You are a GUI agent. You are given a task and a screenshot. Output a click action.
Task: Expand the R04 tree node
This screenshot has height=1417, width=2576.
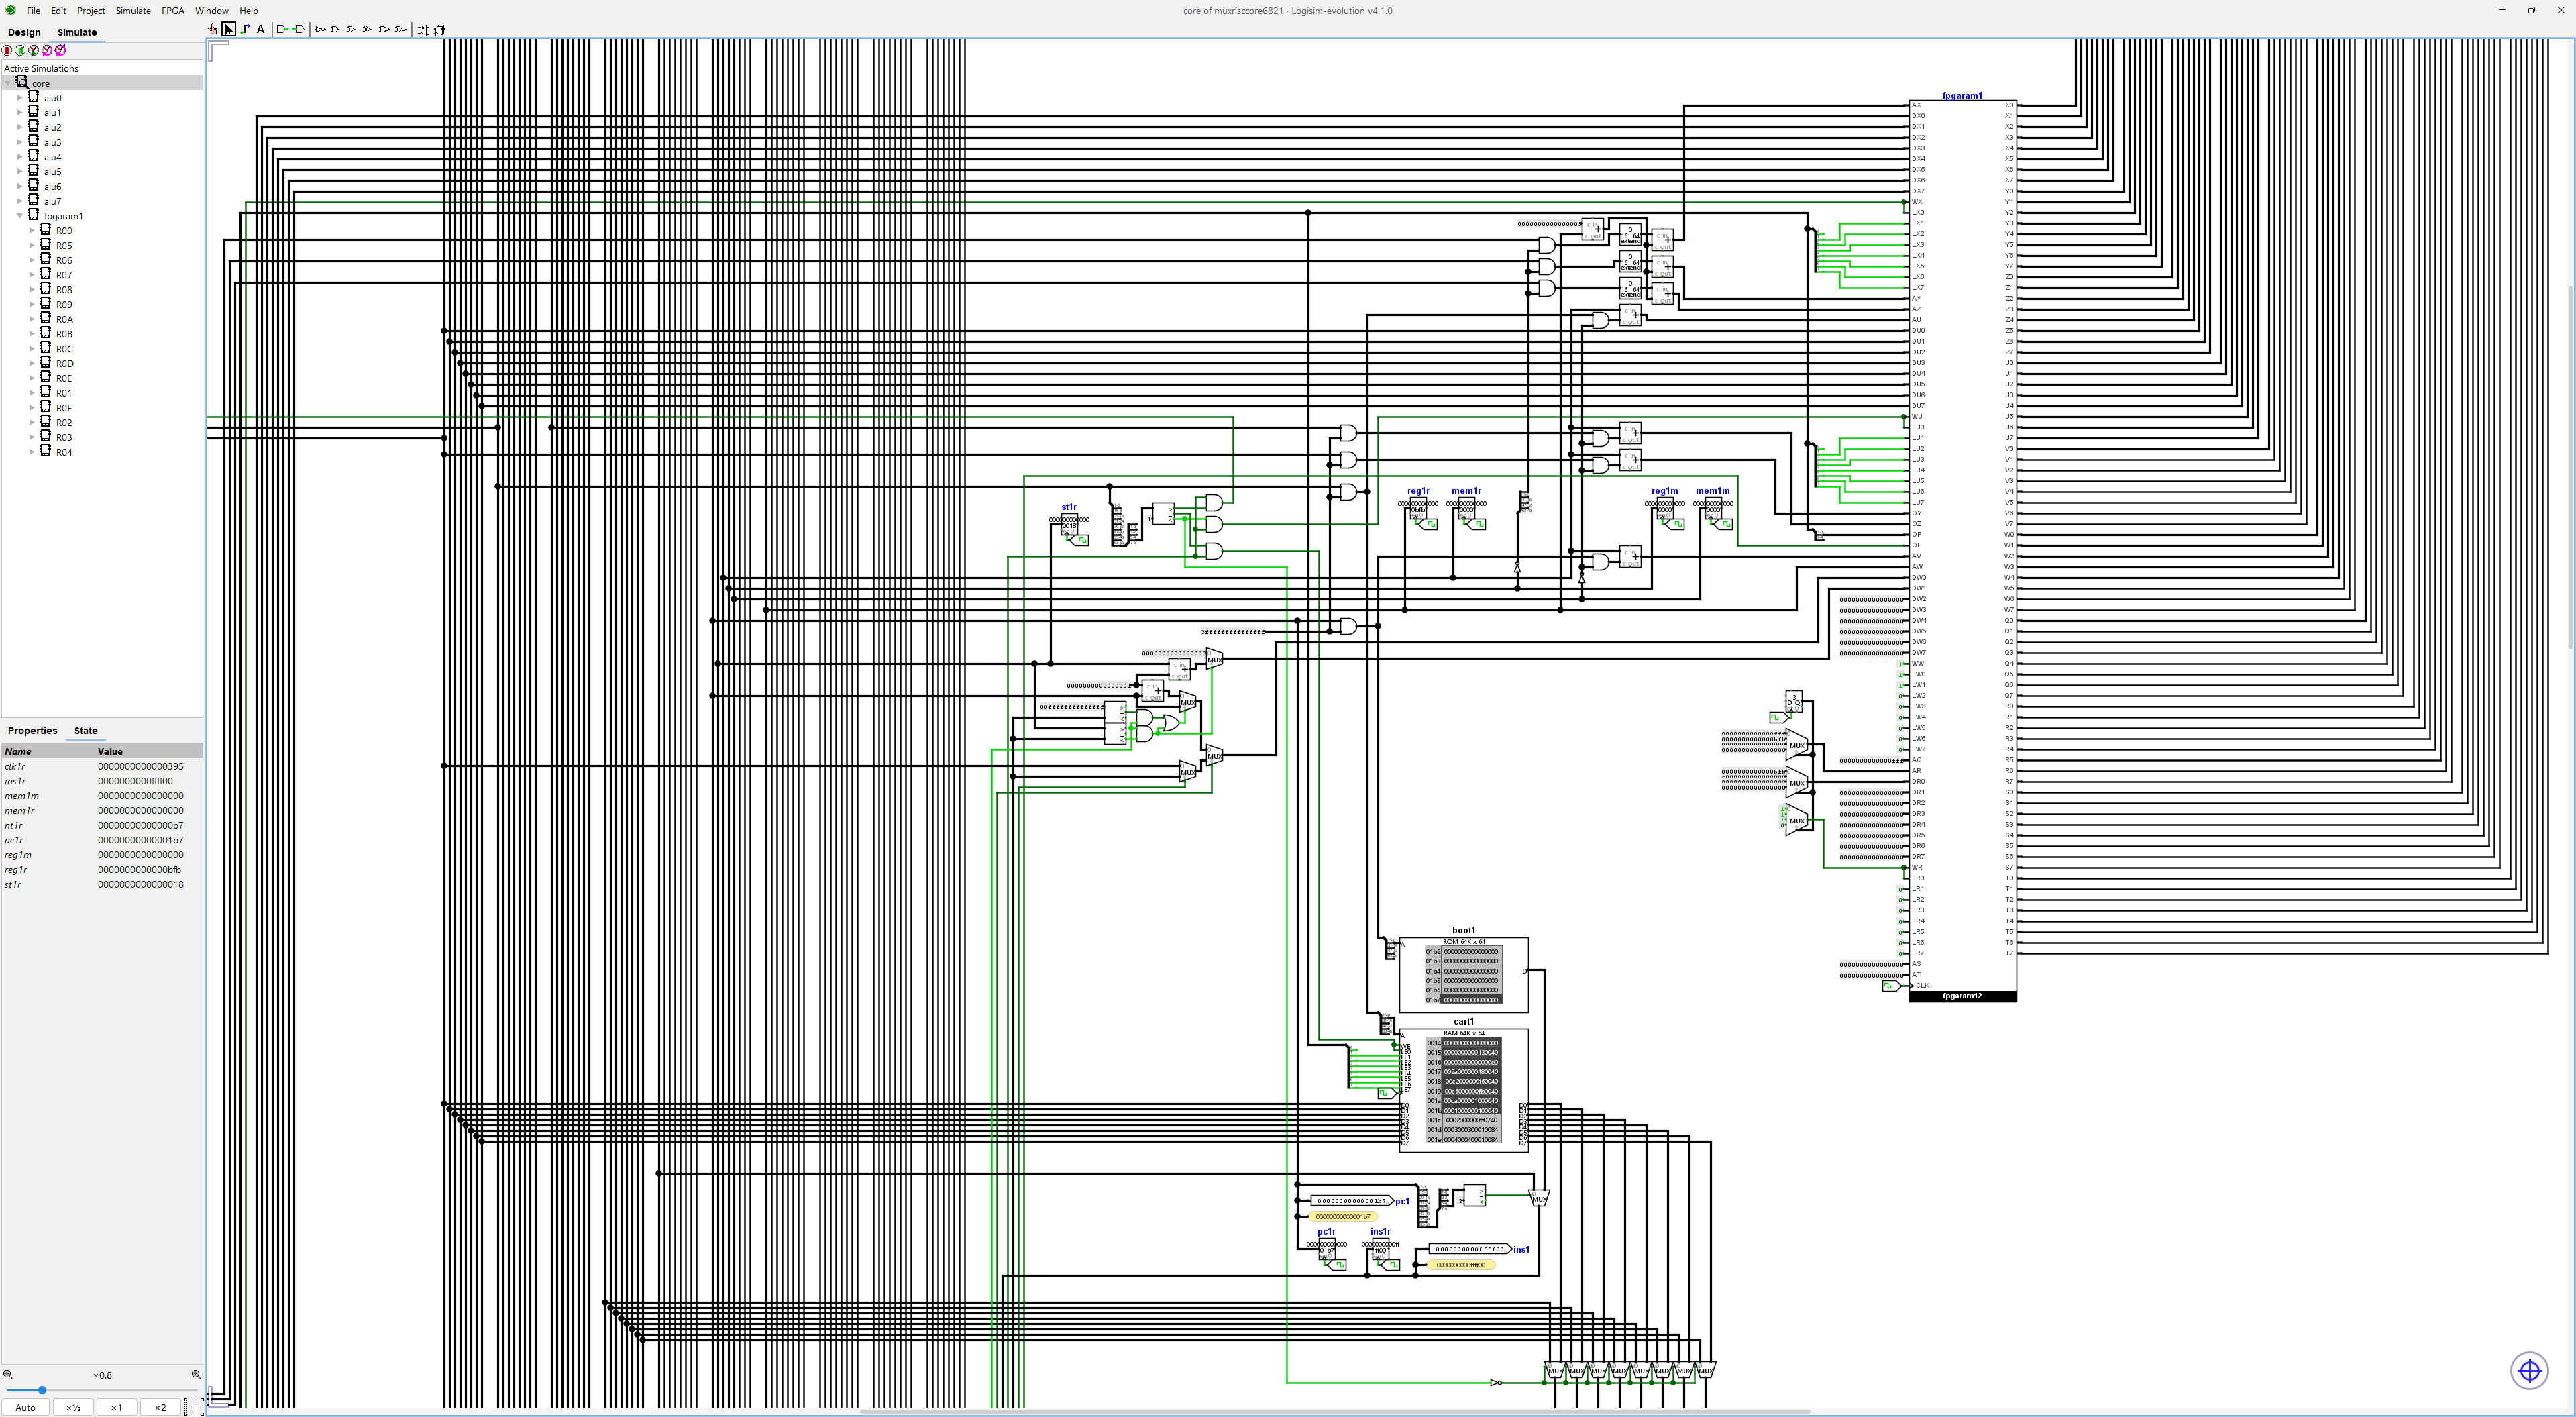[x=32, y=452]
